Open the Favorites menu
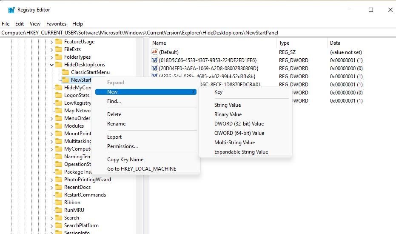The height and width of the screenshot is (234, 396). (56, 24)
